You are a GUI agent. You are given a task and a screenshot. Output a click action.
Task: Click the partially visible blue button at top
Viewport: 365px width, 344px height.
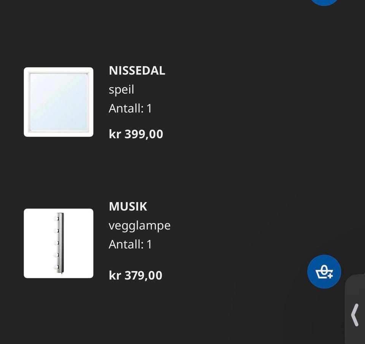(x=324, y=2)
